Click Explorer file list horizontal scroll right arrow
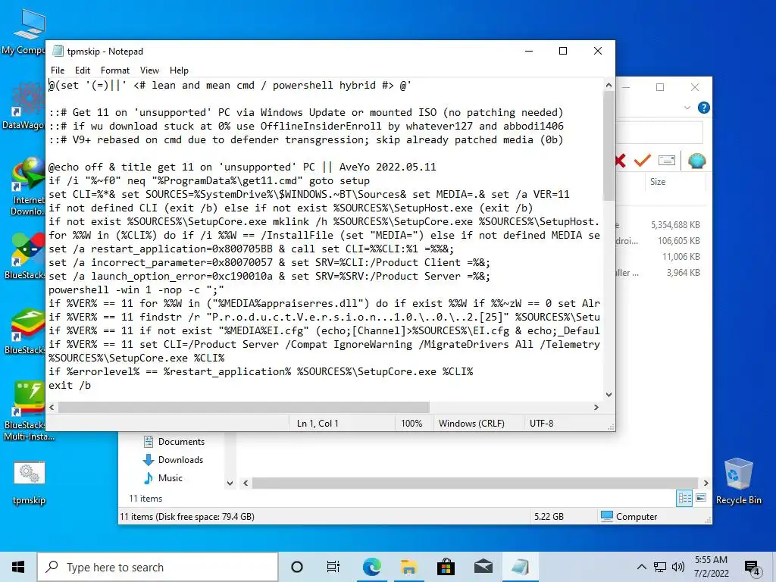 click(706, 483)
